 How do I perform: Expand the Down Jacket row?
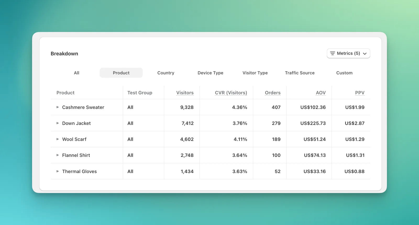pos(58,123)
